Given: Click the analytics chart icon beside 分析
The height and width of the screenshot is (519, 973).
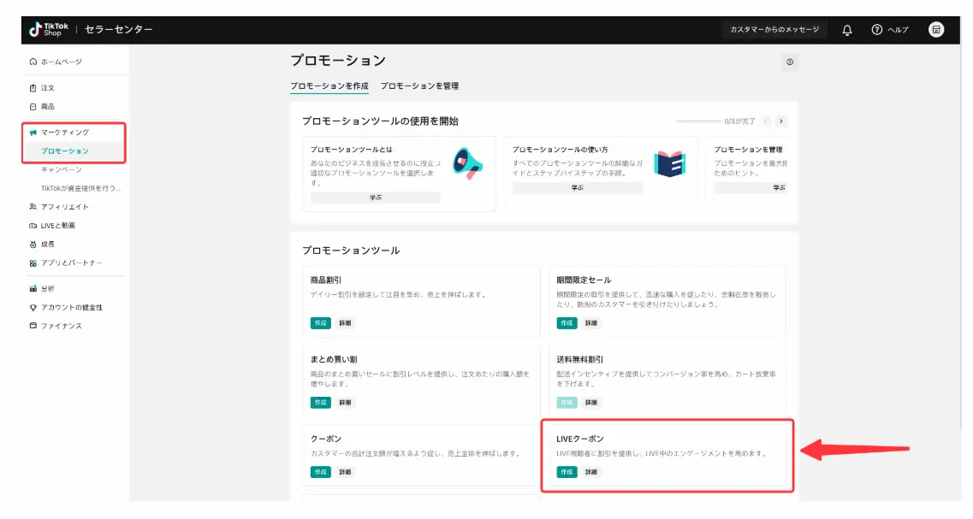Looking at the screenshot, I should (x=33, y=289).
